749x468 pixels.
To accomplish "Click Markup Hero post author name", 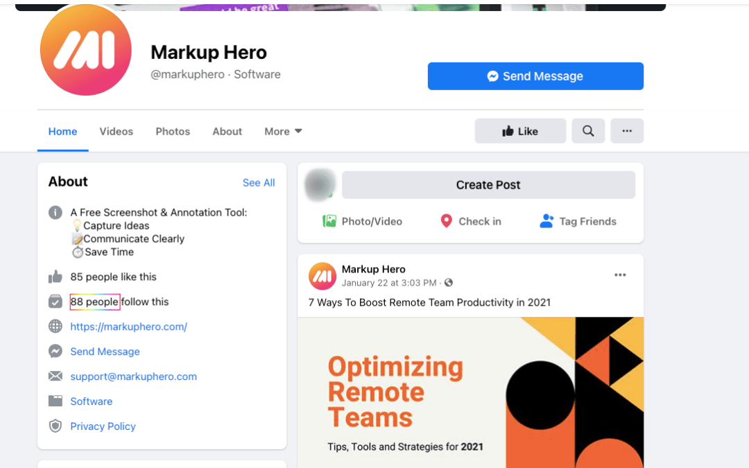I will (374, 269).
